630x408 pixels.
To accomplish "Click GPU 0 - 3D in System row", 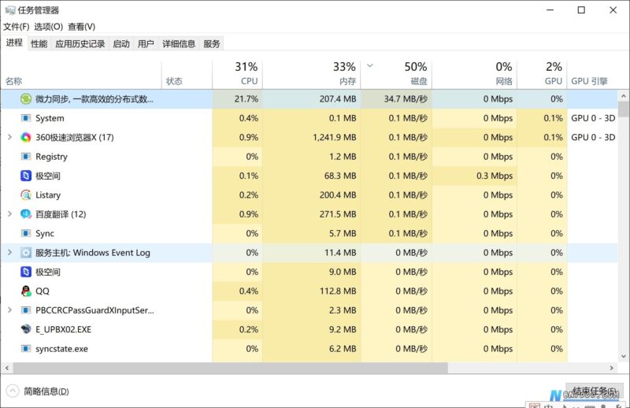I will 593,118.
